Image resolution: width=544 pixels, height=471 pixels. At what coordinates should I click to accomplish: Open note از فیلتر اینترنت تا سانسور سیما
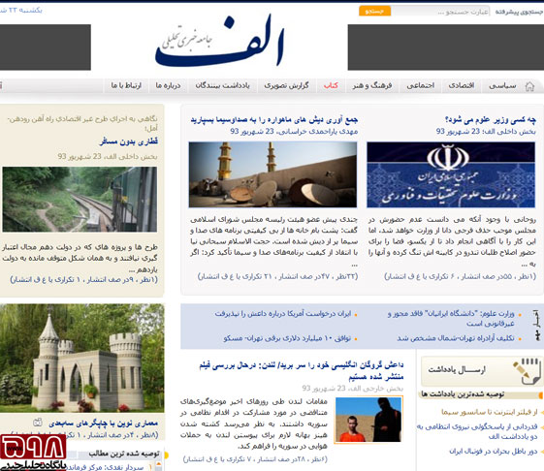[x=490, y=412]
